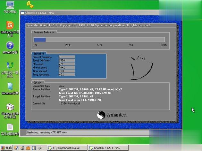Open the Windows安装 installer icon
This screenshot has width=202, height=151.
10,89
